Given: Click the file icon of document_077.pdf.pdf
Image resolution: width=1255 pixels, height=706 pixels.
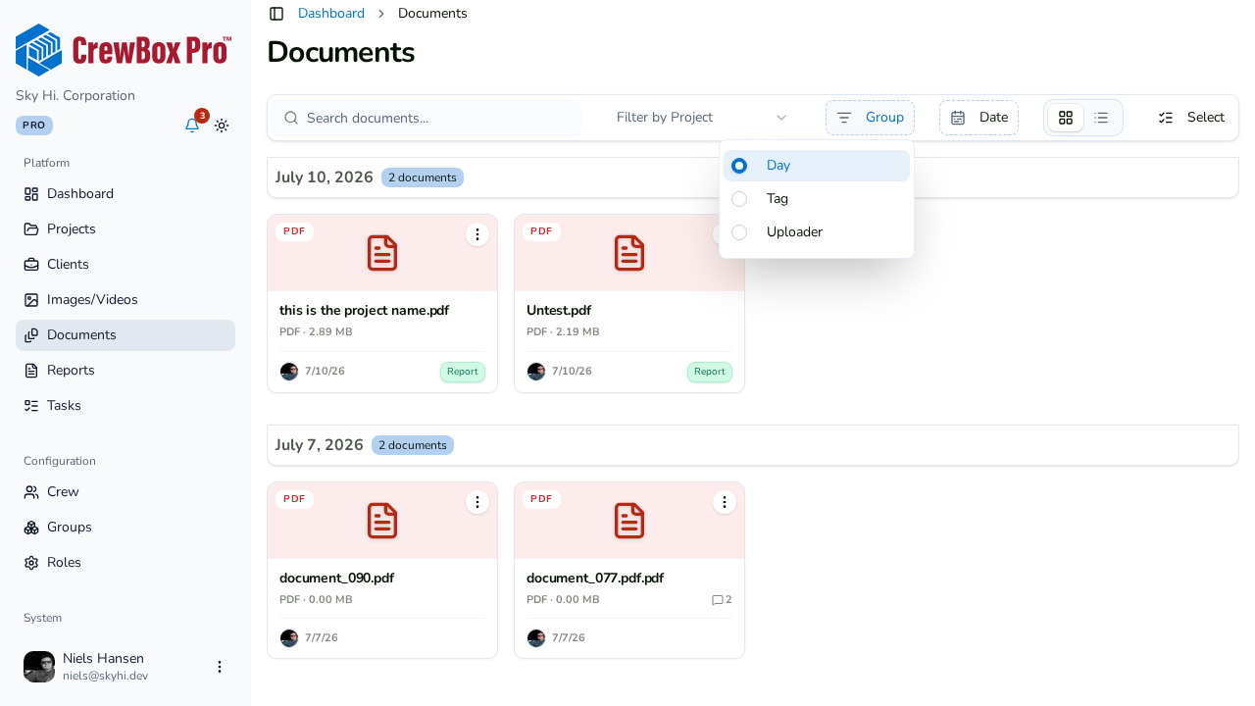Looking at the screenshot, I should point(629,521).
